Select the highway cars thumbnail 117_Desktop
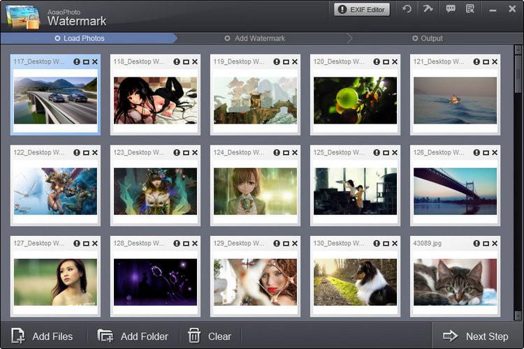This screenshot has height=349, width=524. [55, 101]
